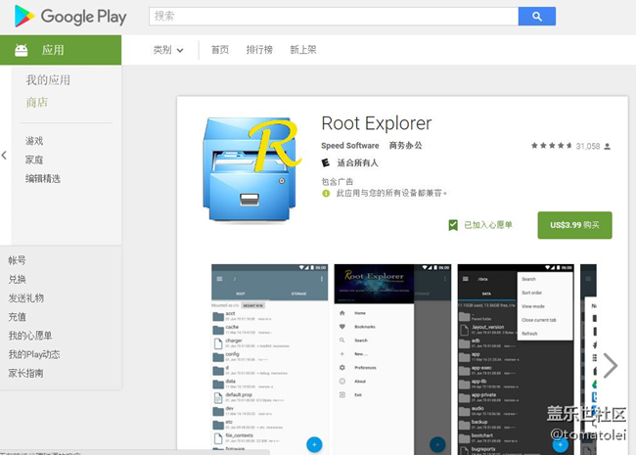This screenshot has height=455, width=636.
Task: Open the second screenshot with navigation drawer
Action: (x=392, y=359)
